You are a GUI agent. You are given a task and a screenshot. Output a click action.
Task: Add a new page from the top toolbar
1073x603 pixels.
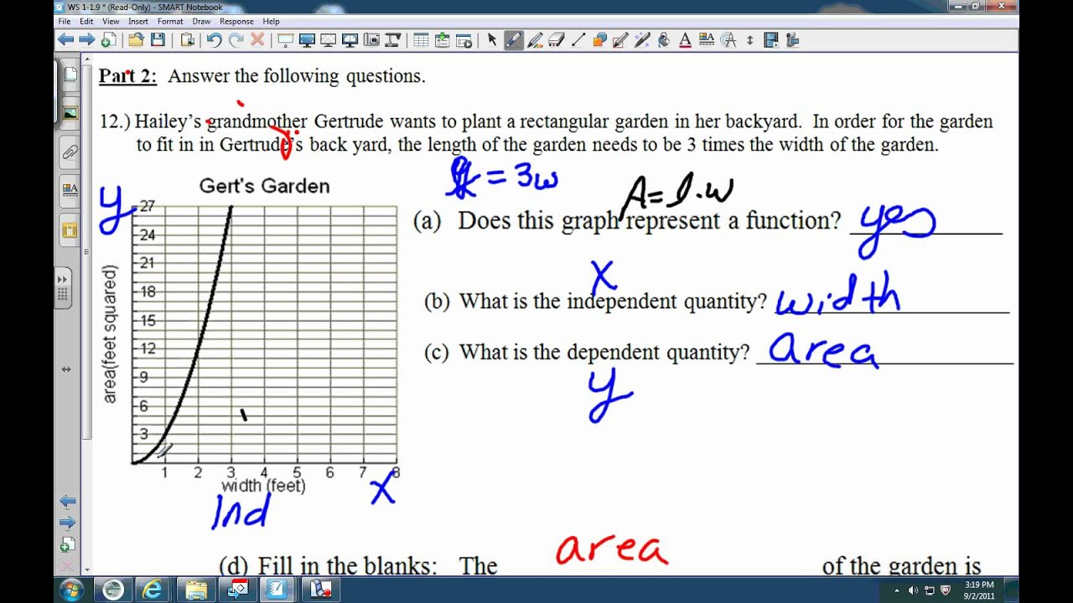[x=108, y=39]
